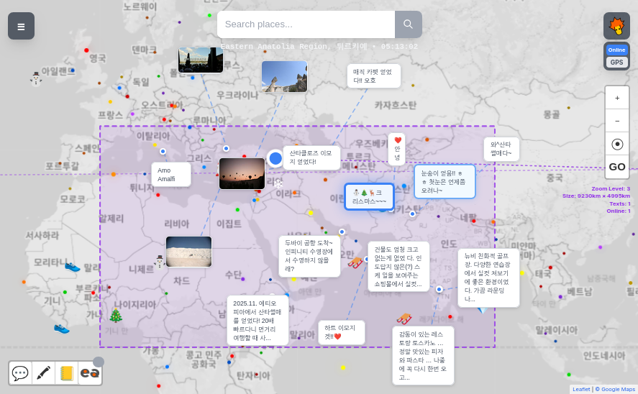The width and height of the screenshot is (638, 394).
Task: Toggle the GPS button
Action: (617, 63)
